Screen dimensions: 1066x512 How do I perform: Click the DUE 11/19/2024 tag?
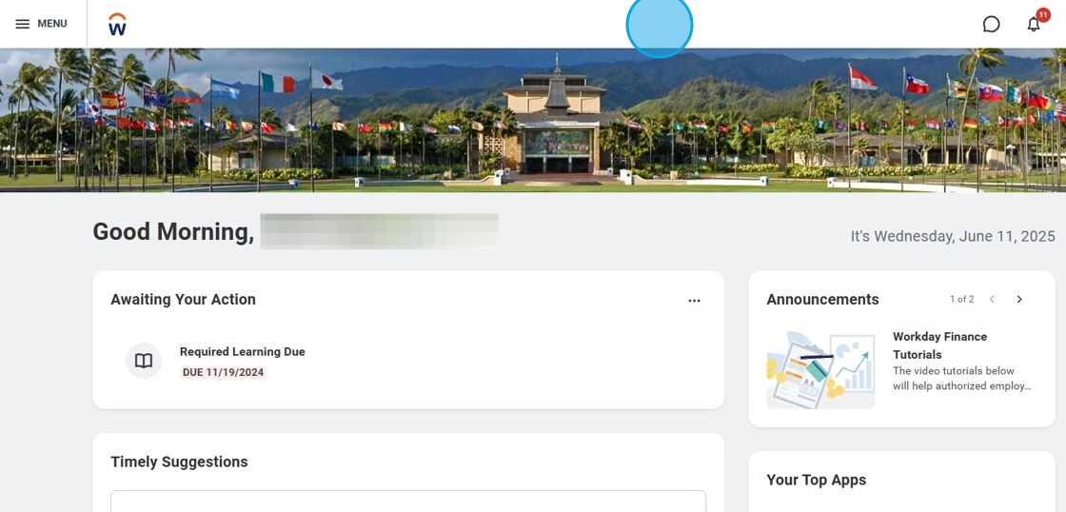[223, 373]
